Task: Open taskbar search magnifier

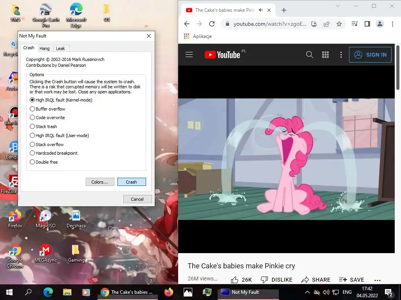Action: pyautogui.click(x=28, y=292)
